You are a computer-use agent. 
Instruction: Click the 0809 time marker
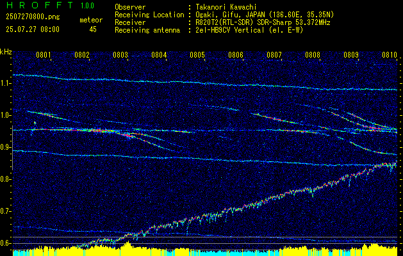coord(351,55)
